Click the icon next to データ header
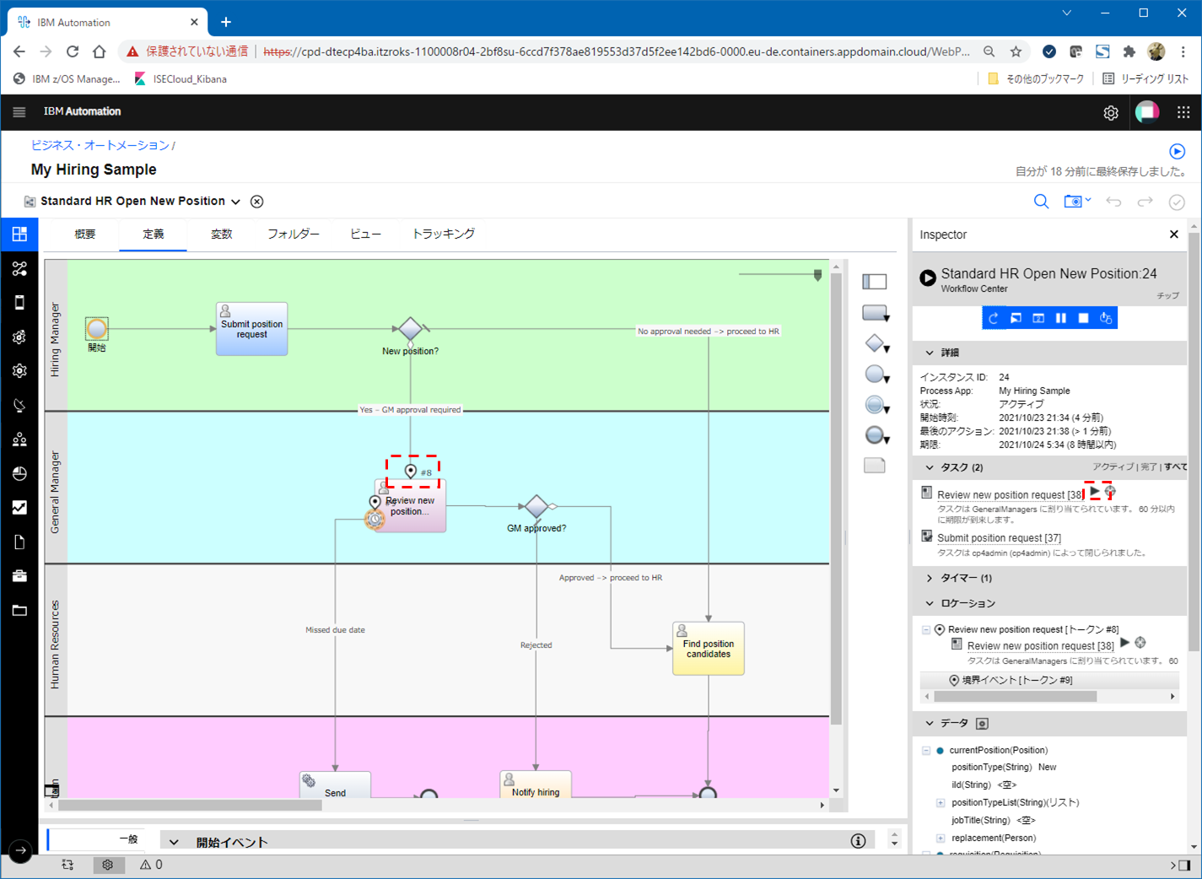 click(x=982, y=724)
